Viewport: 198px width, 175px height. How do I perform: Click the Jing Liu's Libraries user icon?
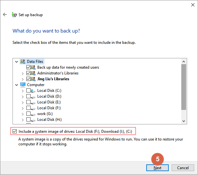pyautogui.click(x=33, y=79)
